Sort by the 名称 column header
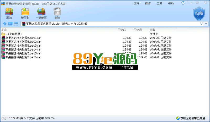This screenshot has height=122, width=210. tap(4, 30)
